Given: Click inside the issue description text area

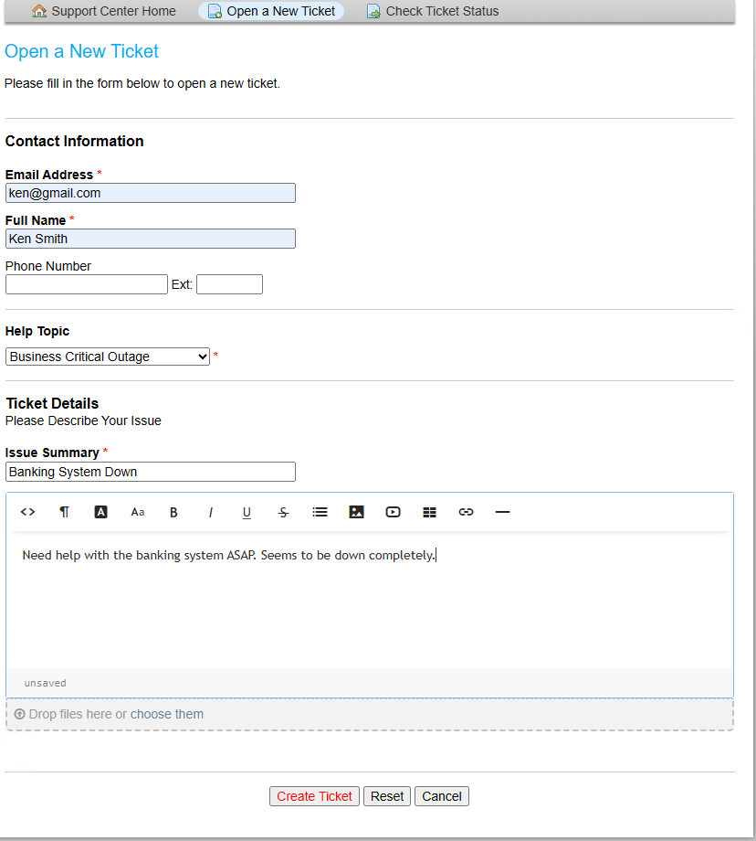Looking at the screenshot, I should point(370,601).
